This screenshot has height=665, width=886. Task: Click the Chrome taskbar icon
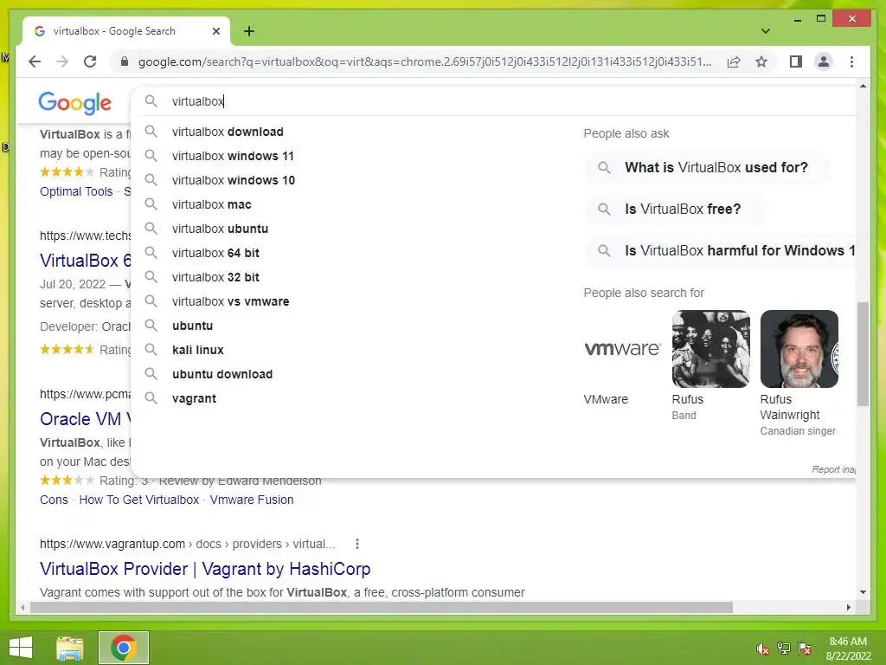124,648
